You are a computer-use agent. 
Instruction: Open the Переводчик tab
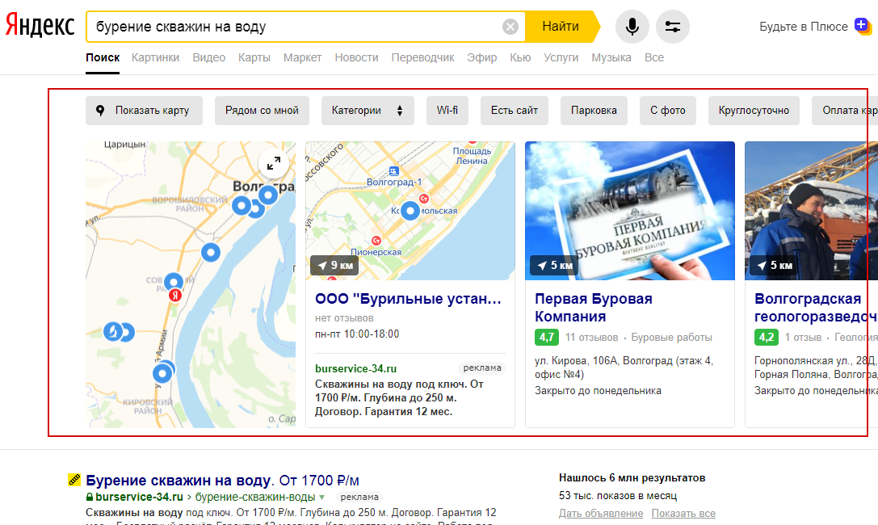(x=422, y=57)
